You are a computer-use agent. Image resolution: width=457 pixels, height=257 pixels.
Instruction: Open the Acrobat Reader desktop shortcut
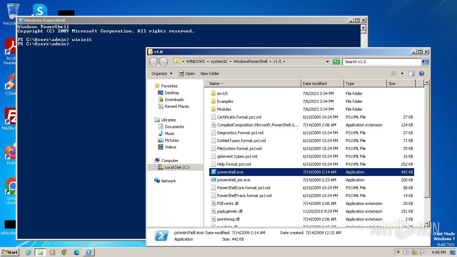click(x=10, y=52)
